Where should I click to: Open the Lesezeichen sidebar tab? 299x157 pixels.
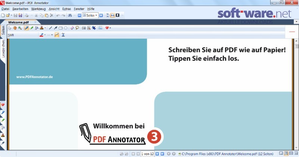(3, 49)
